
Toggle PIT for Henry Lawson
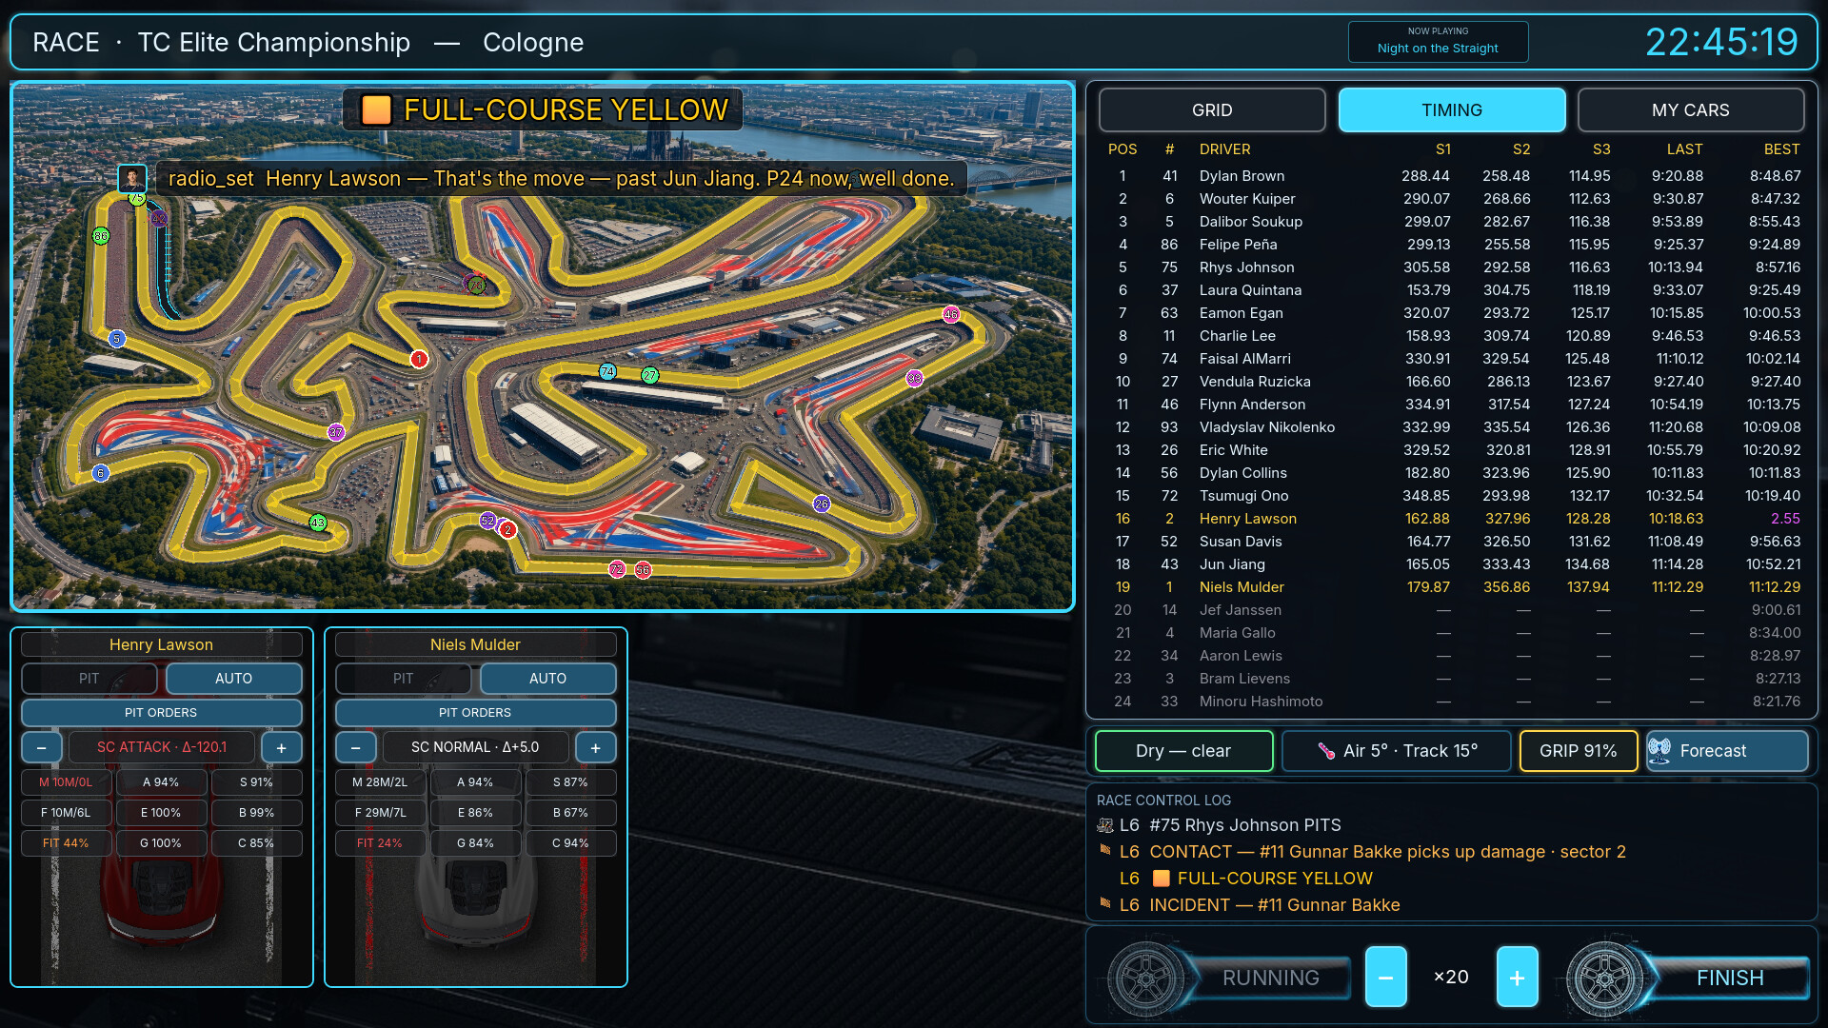pos(89,679)
